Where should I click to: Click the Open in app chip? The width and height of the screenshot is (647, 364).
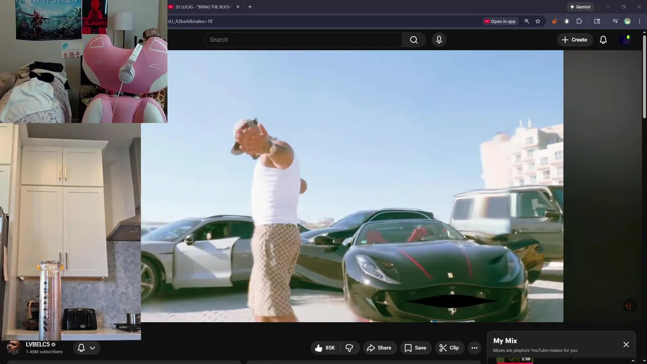(500, 21)
